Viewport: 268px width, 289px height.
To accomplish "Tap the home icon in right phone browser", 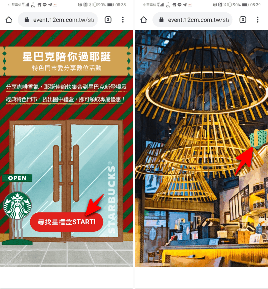I will 143,20.
